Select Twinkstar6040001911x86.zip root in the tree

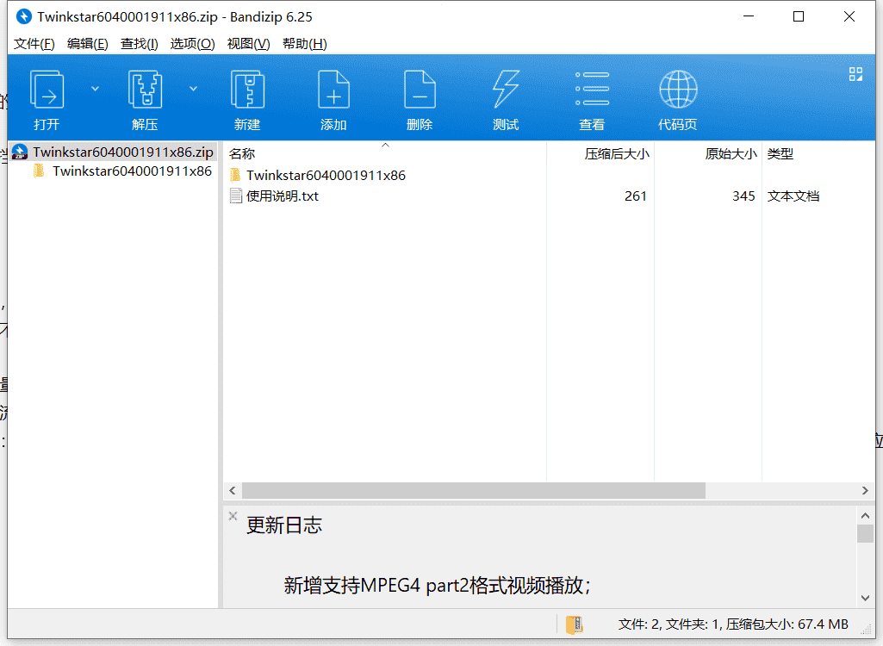tap(113, 152)
